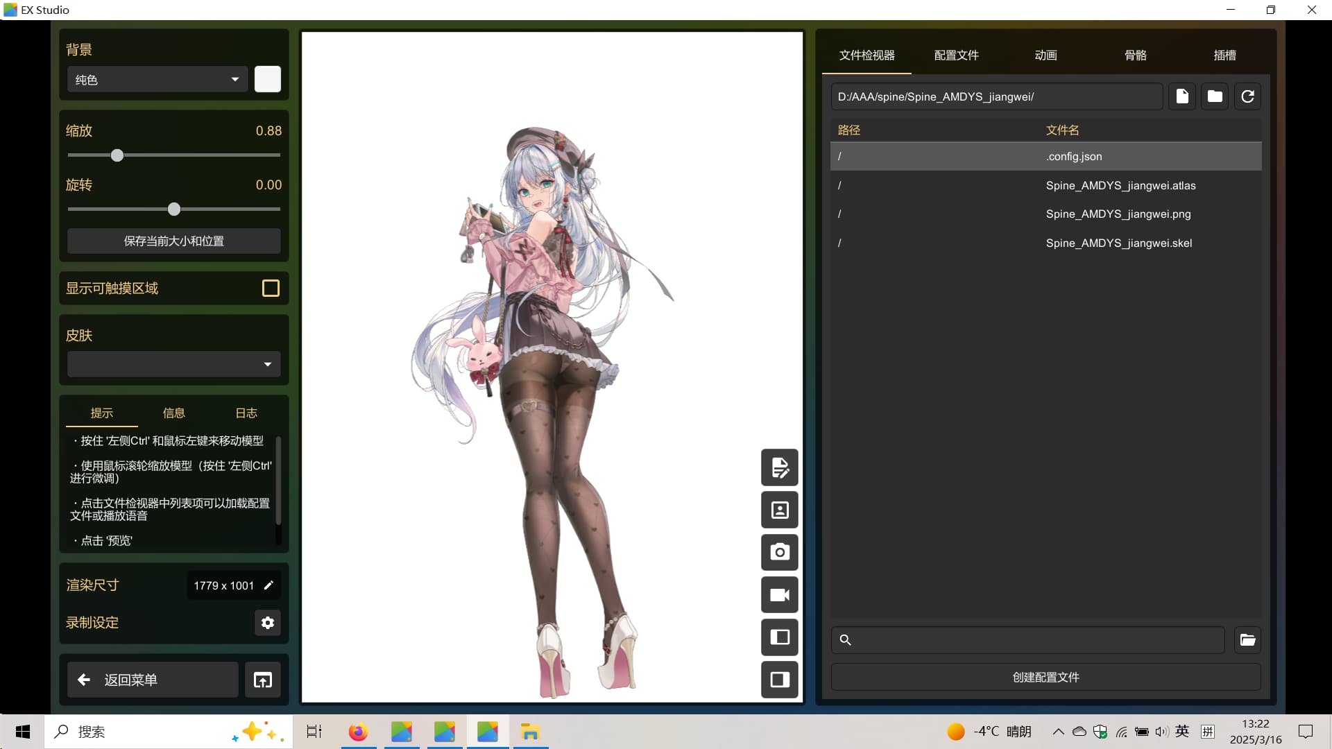Click the refresh icon next to path
The image size is (1332, 749).
pyautogui.click(x=1247, y=96)
